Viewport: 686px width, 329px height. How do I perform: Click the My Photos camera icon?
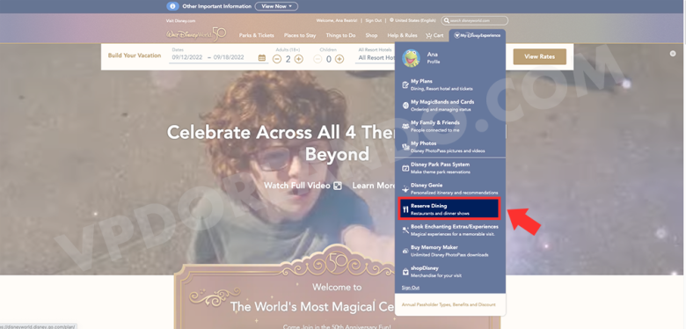(405, 147)
